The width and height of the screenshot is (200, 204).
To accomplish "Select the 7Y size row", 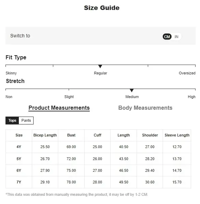I will [x=98, y=182].
